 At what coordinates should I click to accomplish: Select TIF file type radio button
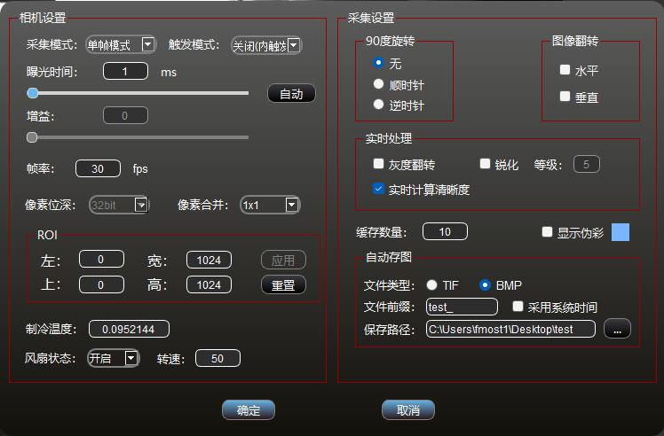432,285
